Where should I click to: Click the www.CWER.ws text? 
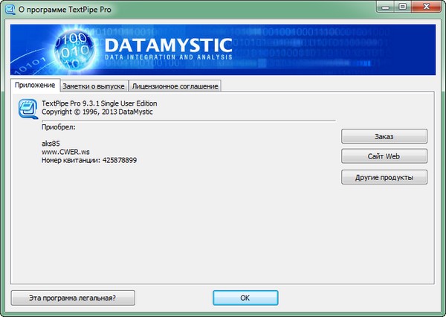(65, 152)
